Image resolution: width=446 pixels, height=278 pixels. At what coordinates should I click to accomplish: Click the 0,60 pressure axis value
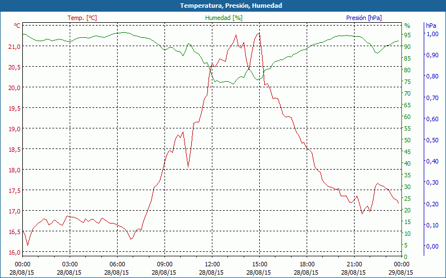432,119
